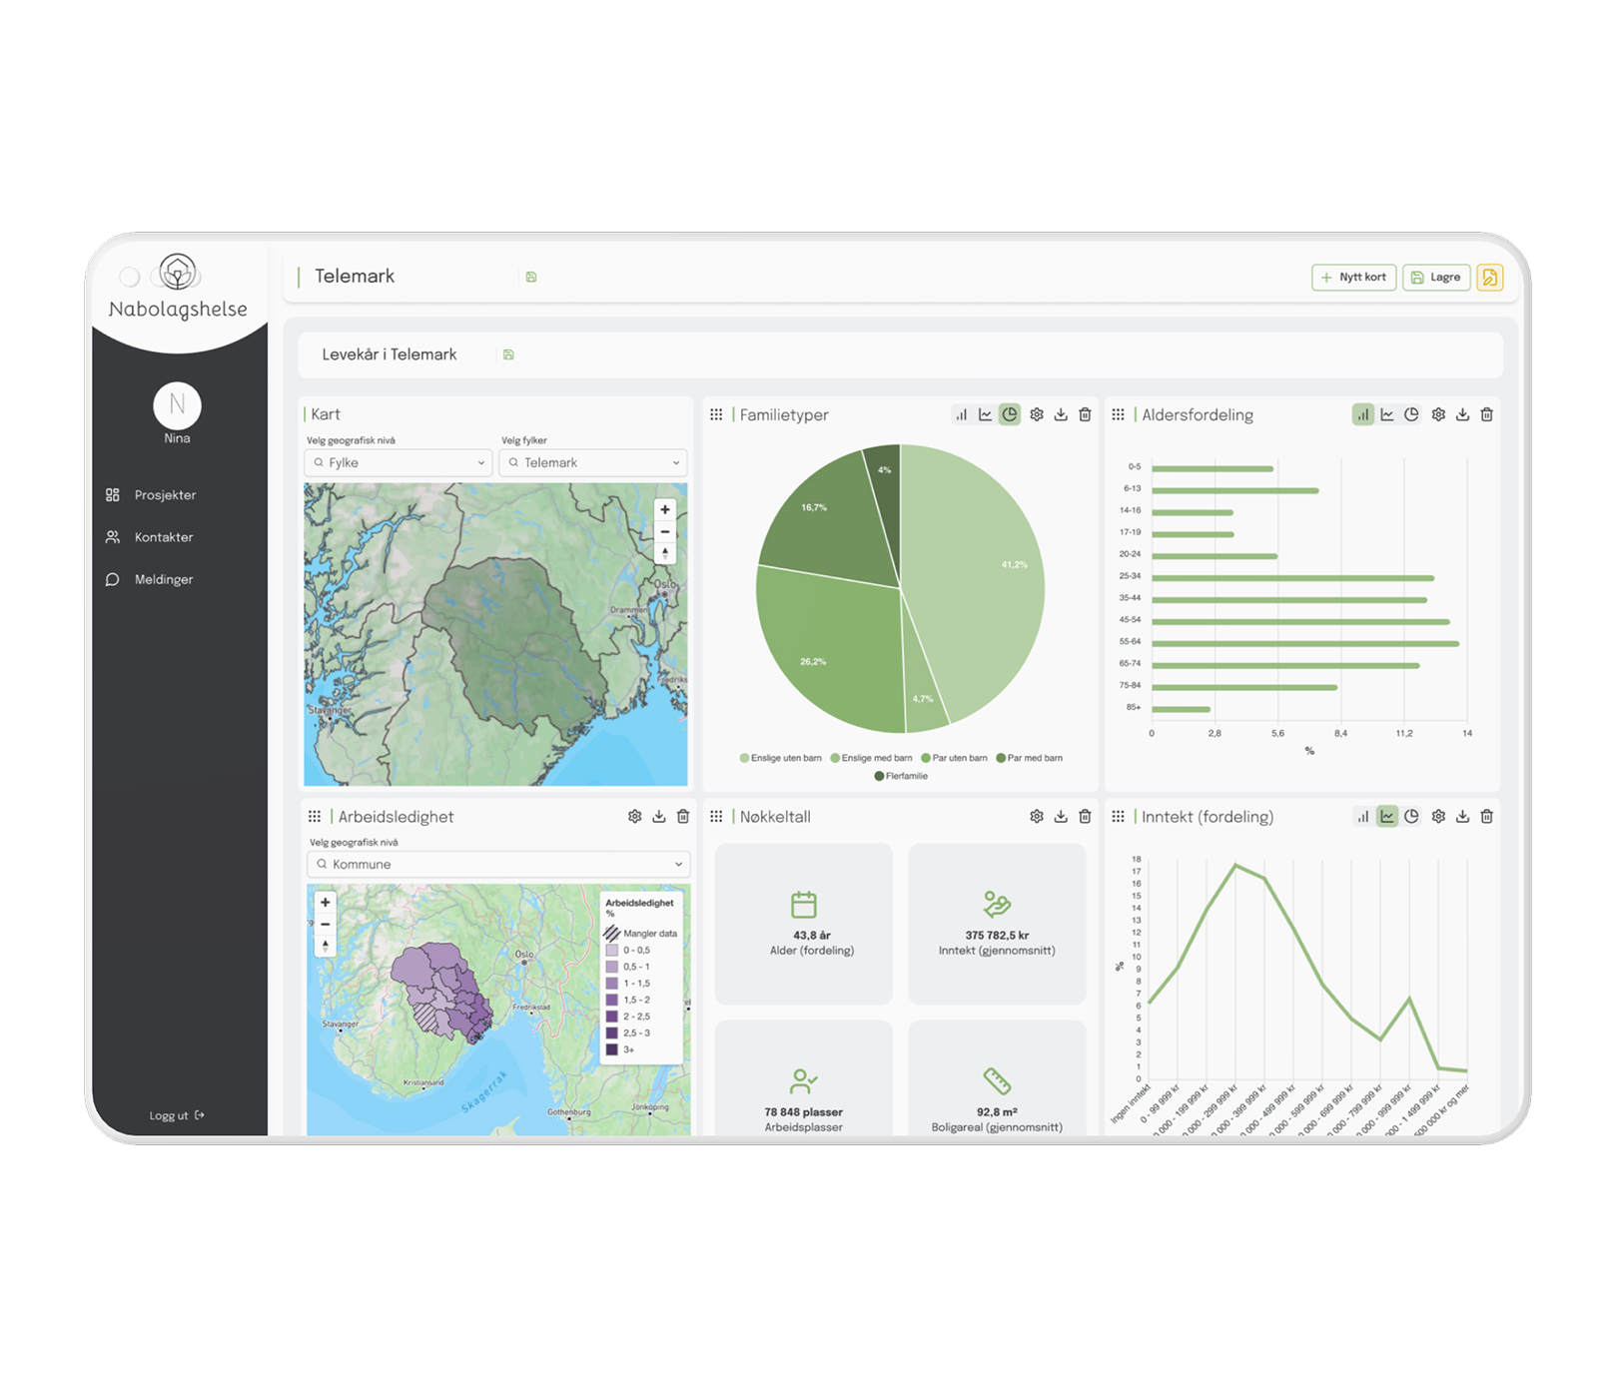Switch Aldersfordeling to pie chart view
The width and height of the screenshot is (1616, 1377).
click(x=1411, y=414)
